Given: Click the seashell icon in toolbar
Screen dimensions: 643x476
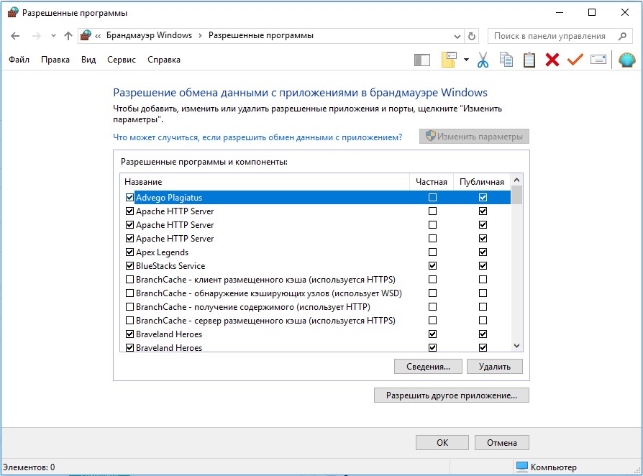Looking at the screenshot, I should pyautogui.click(x=627, y=60).
